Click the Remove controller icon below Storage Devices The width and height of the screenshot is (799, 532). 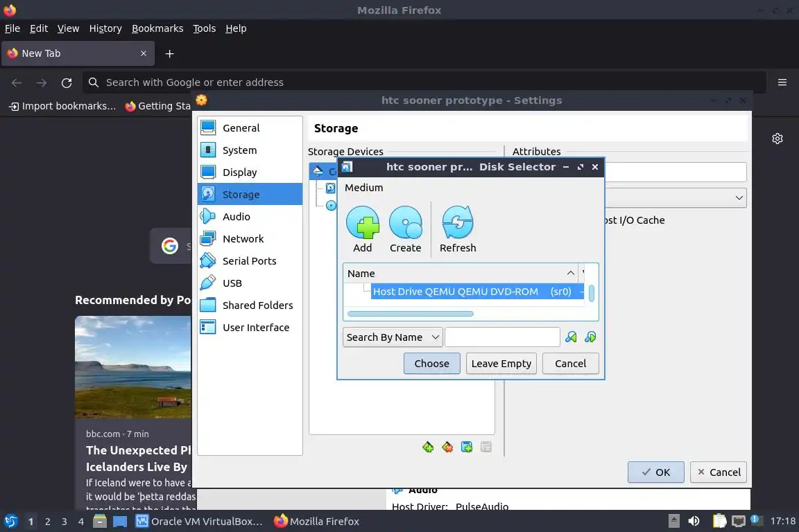point(447,447)
